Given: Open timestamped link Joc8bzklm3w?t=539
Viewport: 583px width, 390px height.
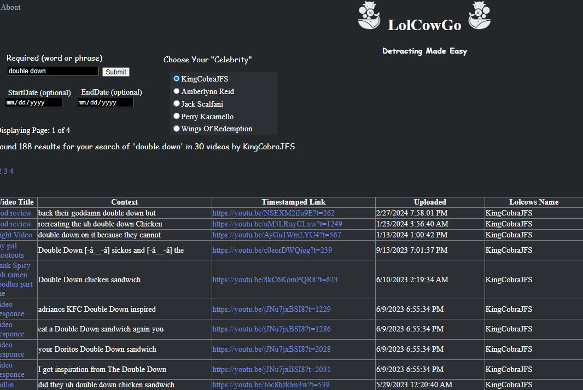Looking at the screenshot, I should click(x=271, y=385).
